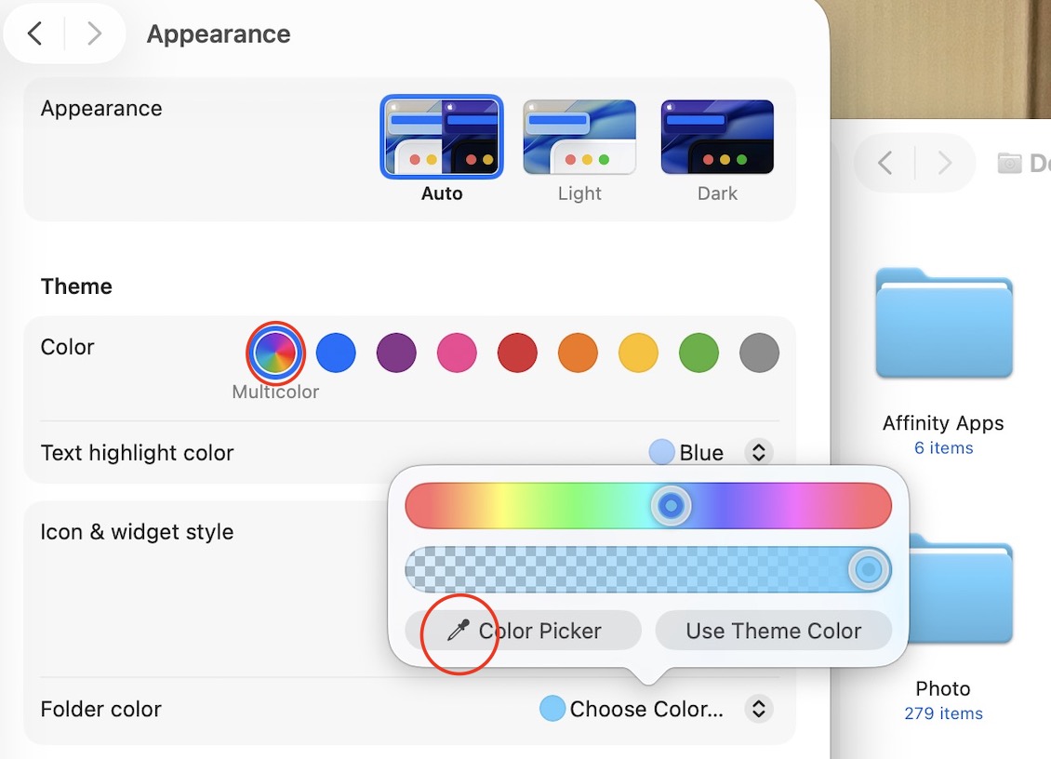Pick the purple theme color swatch
This screenshot has width=1051, height=759.
click(x=396, y=353)
